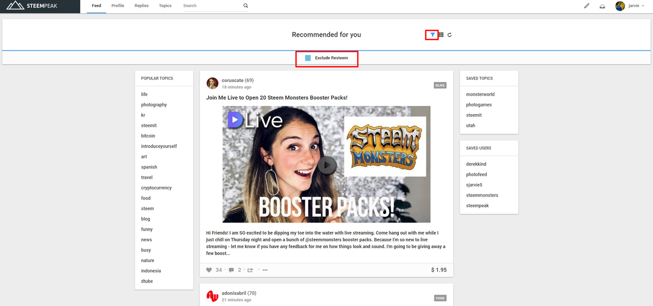This screenshot has height=306, width=653.
Task: Select the popular topic 'food'
Action: (x=146, y=199)
